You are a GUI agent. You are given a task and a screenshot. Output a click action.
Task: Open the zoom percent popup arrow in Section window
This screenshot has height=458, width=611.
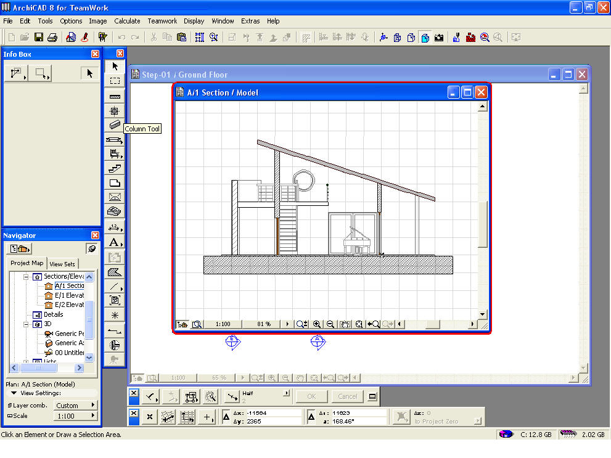pyautogui.click(x=287, y=324)
